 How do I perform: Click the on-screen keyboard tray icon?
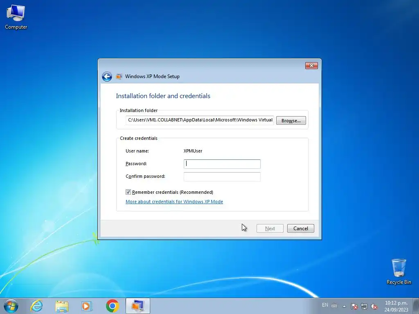(334, 306)
